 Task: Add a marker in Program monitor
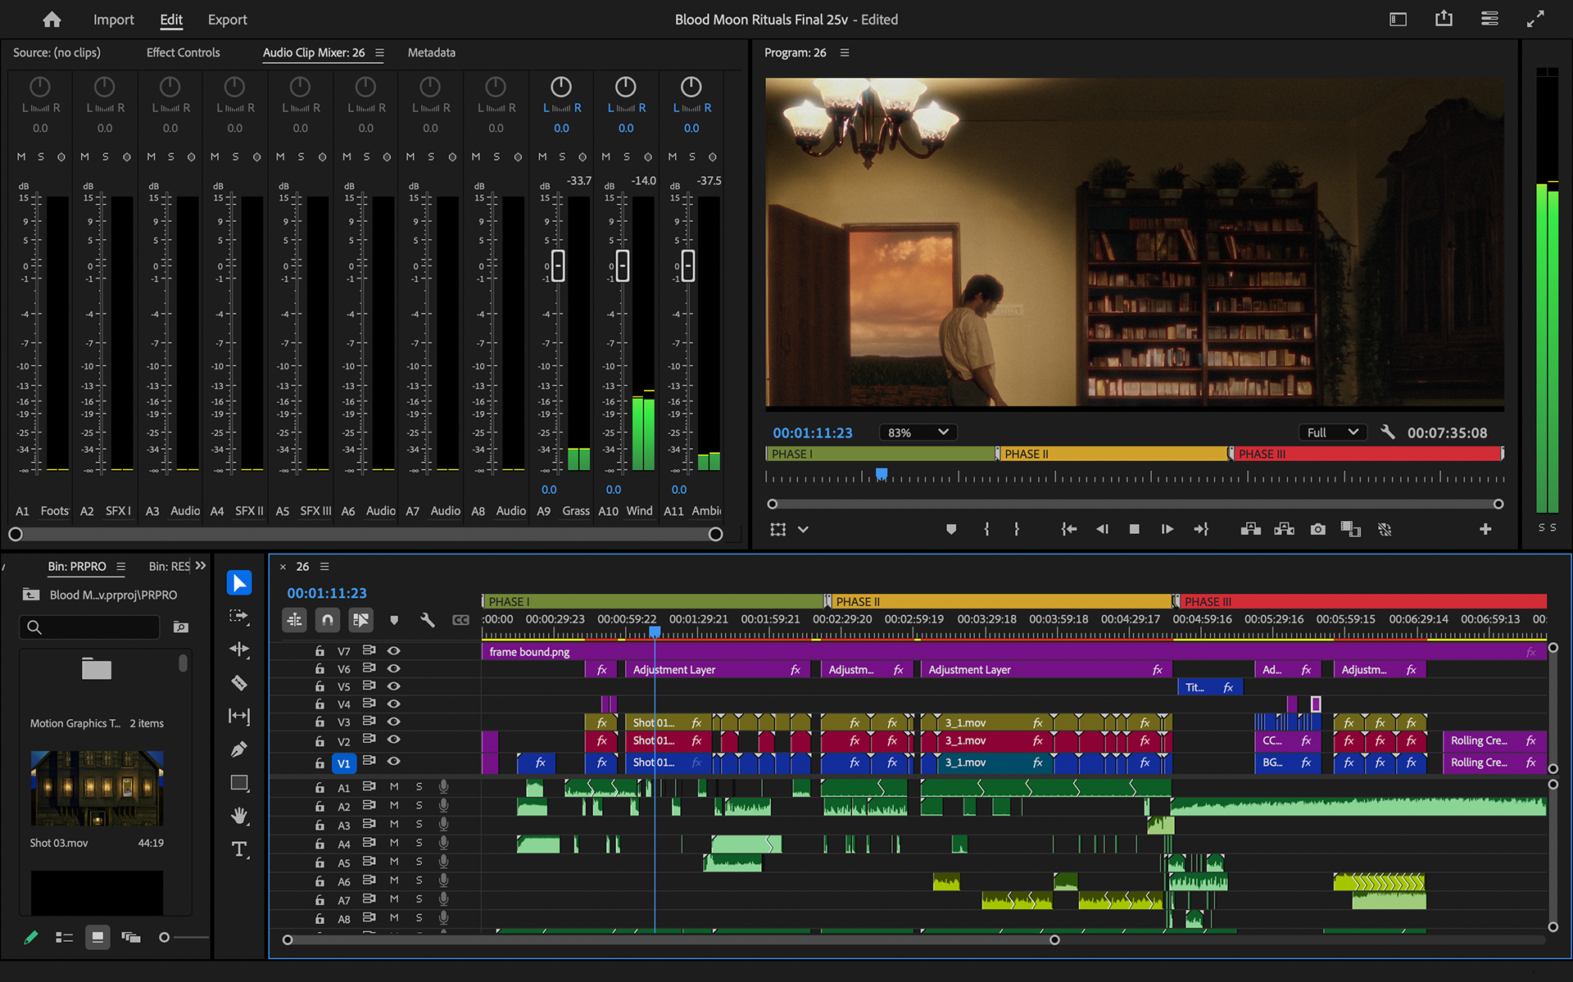coord(950,529)
